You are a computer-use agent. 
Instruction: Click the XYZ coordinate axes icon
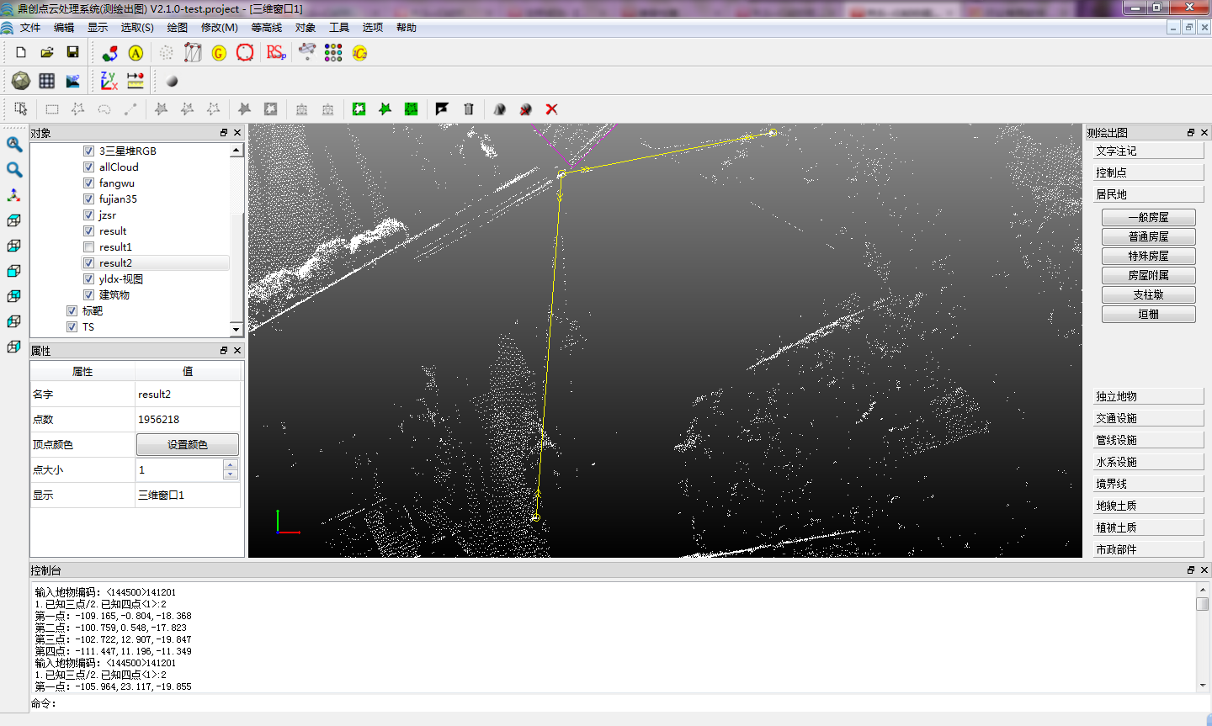109,81
